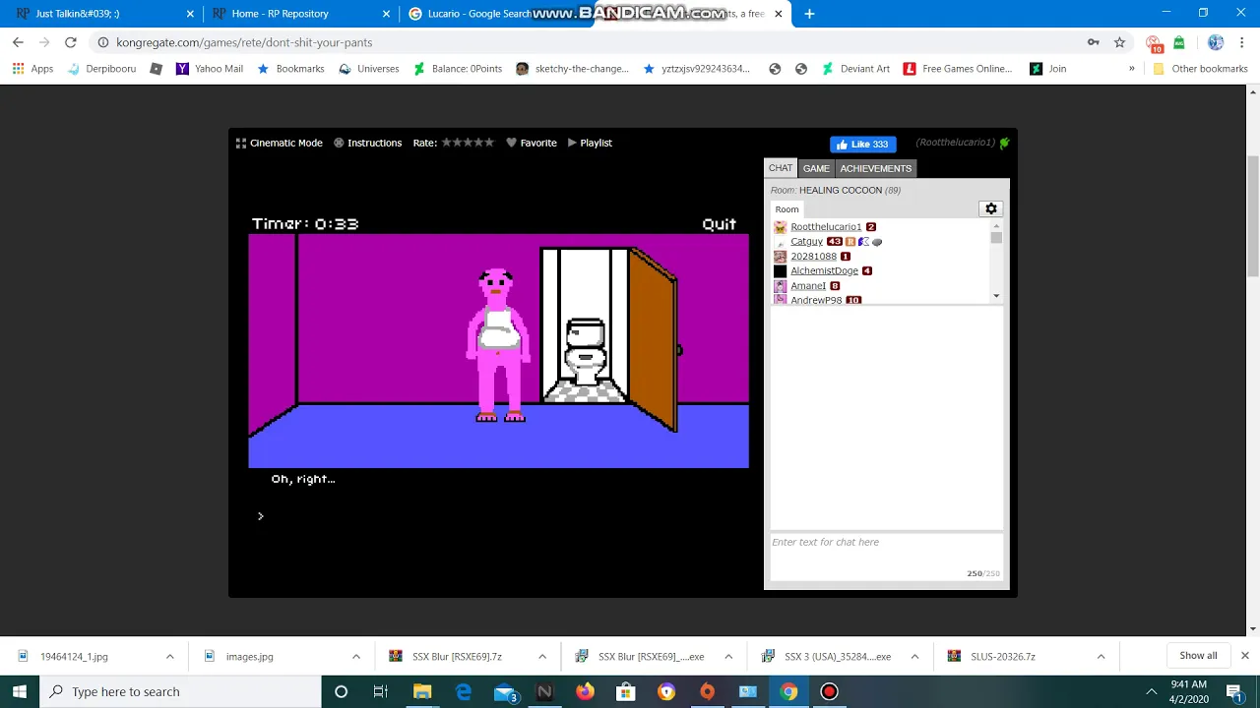Open Microsoft Store from the taskbar
Viewport: 1260px width, 708px height.
(626, 691)
